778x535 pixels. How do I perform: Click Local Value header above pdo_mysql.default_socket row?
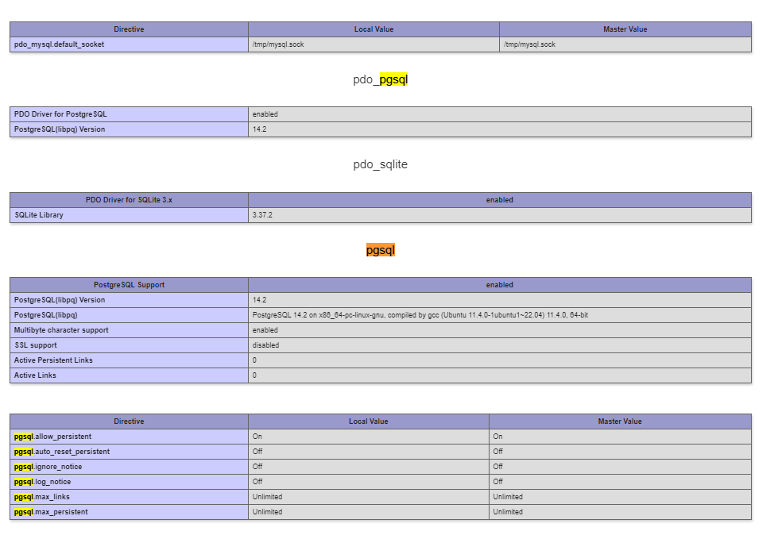tap(374, 29)
